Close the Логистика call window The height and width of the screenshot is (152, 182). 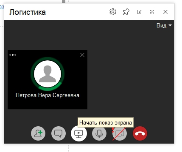click(165, 12)
